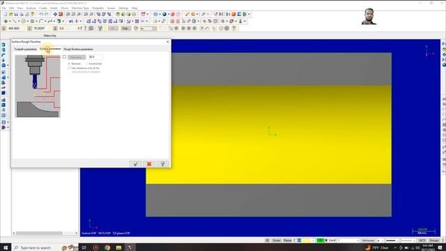This screenshot has height=251, width=446.
Task: Click the Groups button in the status bar
Action: click(x=434, y=241)
